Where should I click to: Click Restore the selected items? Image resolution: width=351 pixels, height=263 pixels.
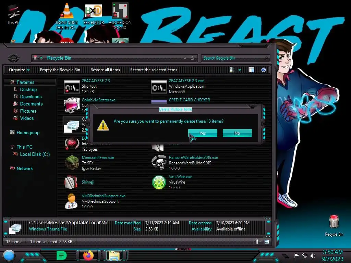154,70
